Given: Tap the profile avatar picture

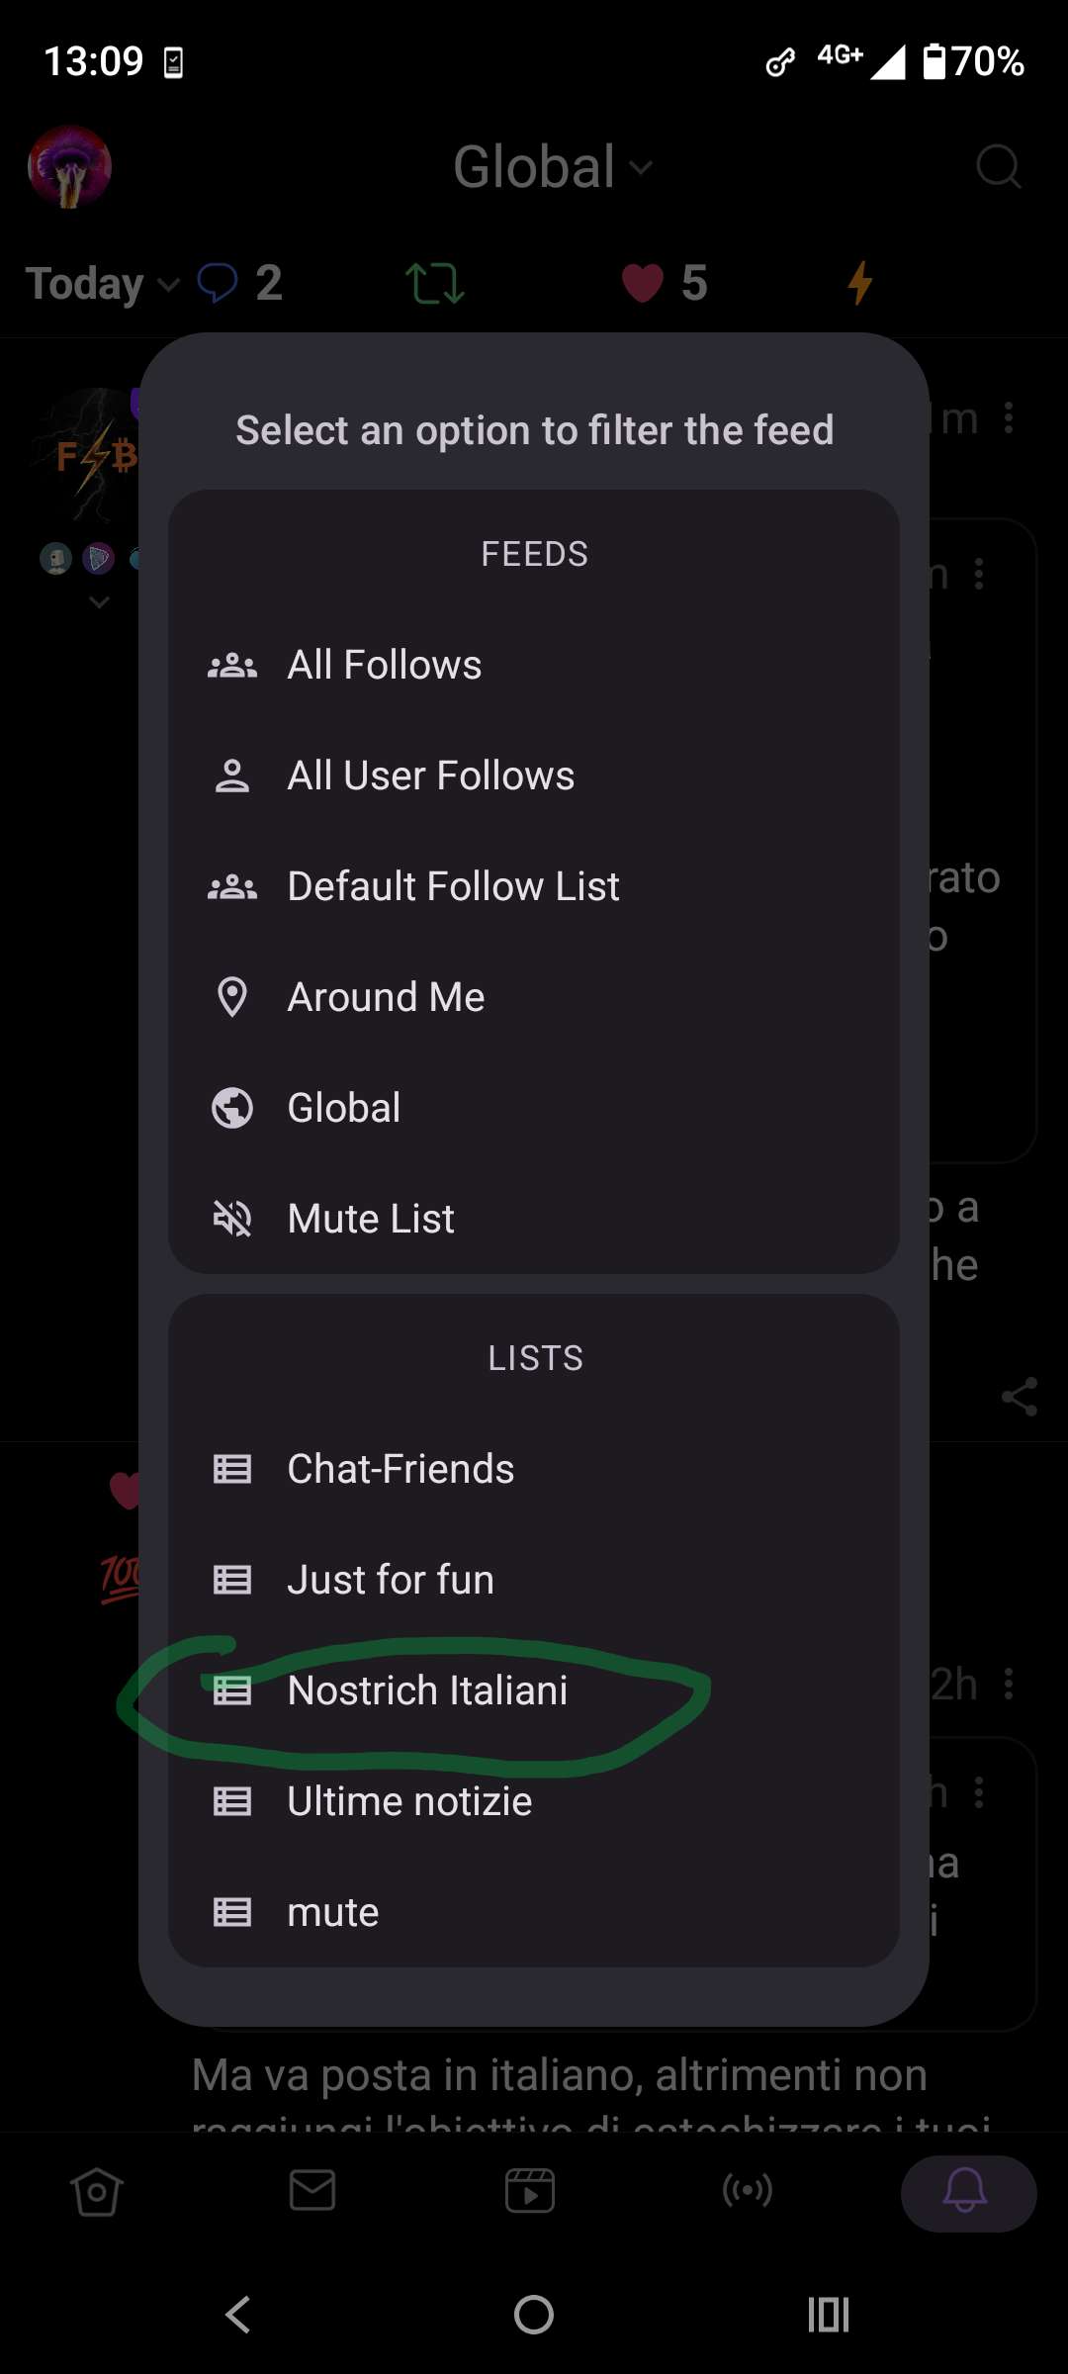Looking at the screenshot, I should (x=69, y=166).
